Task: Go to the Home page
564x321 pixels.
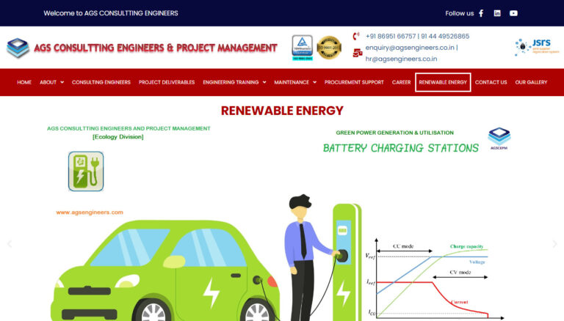Action: tap(24, 82)
